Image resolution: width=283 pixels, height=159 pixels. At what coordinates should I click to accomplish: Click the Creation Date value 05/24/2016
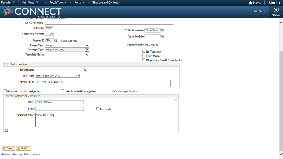pyautogui.click(x=152, y=45)
